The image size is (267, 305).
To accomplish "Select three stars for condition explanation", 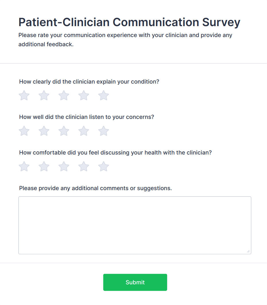I will point(64,96).
